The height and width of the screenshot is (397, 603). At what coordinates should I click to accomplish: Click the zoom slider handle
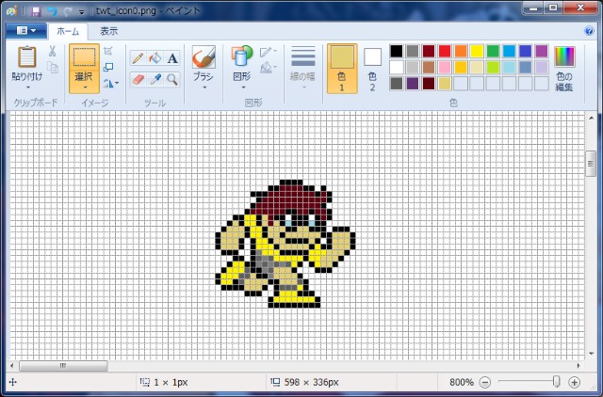coord(556,382)
